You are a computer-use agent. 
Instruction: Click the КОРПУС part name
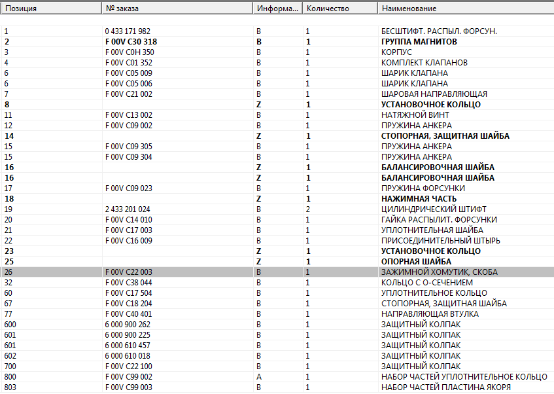pos(396,52)
